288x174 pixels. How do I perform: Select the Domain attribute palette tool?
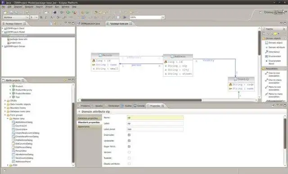275,47
